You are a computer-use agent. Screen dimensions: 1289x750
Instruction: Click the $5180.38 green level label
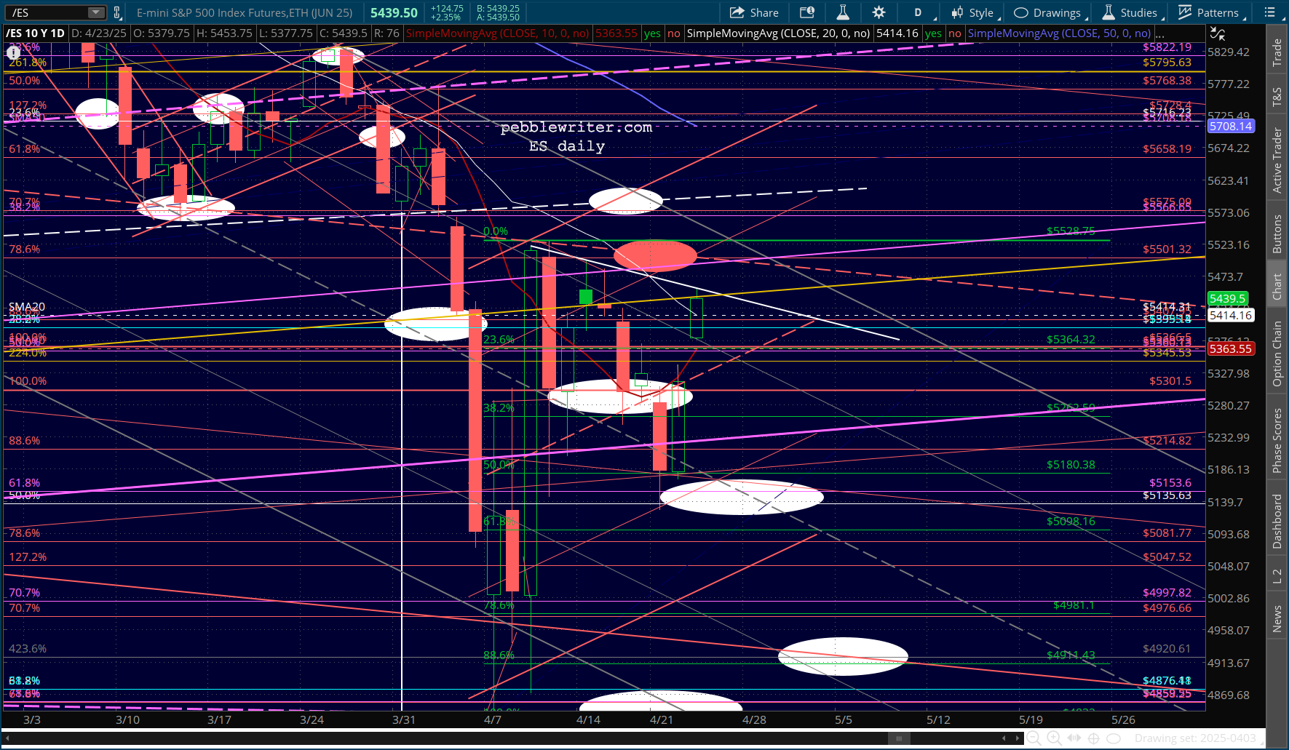click(1071, 464)
